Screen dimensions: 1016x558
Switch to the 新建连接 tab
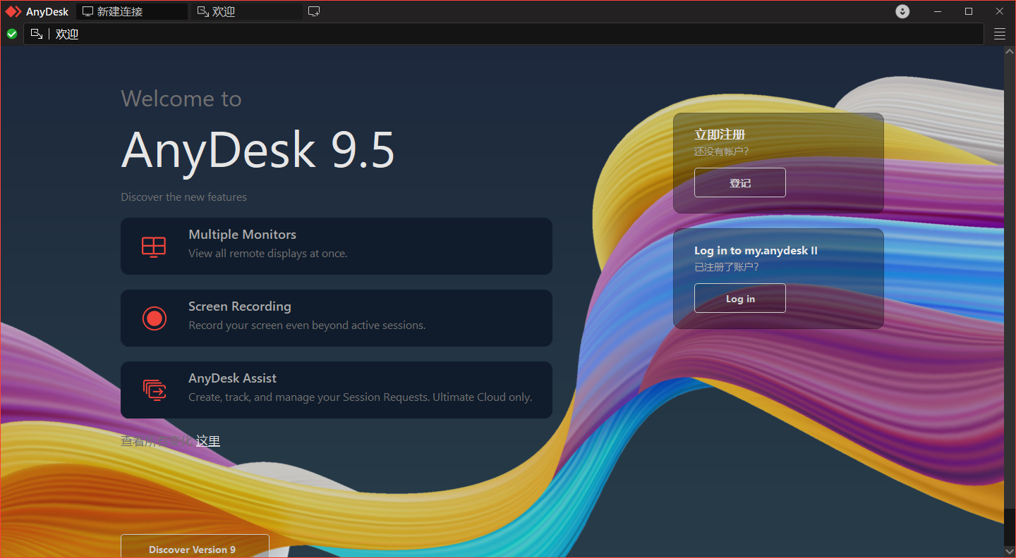(x=132, y=11)
